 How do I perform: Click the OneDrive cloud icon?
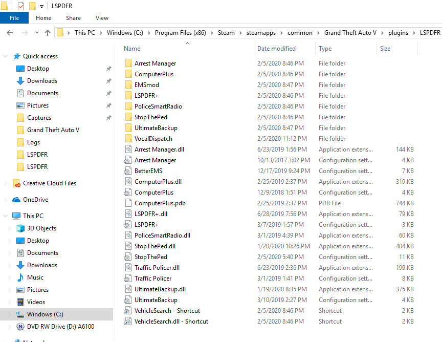click(16, 200)
